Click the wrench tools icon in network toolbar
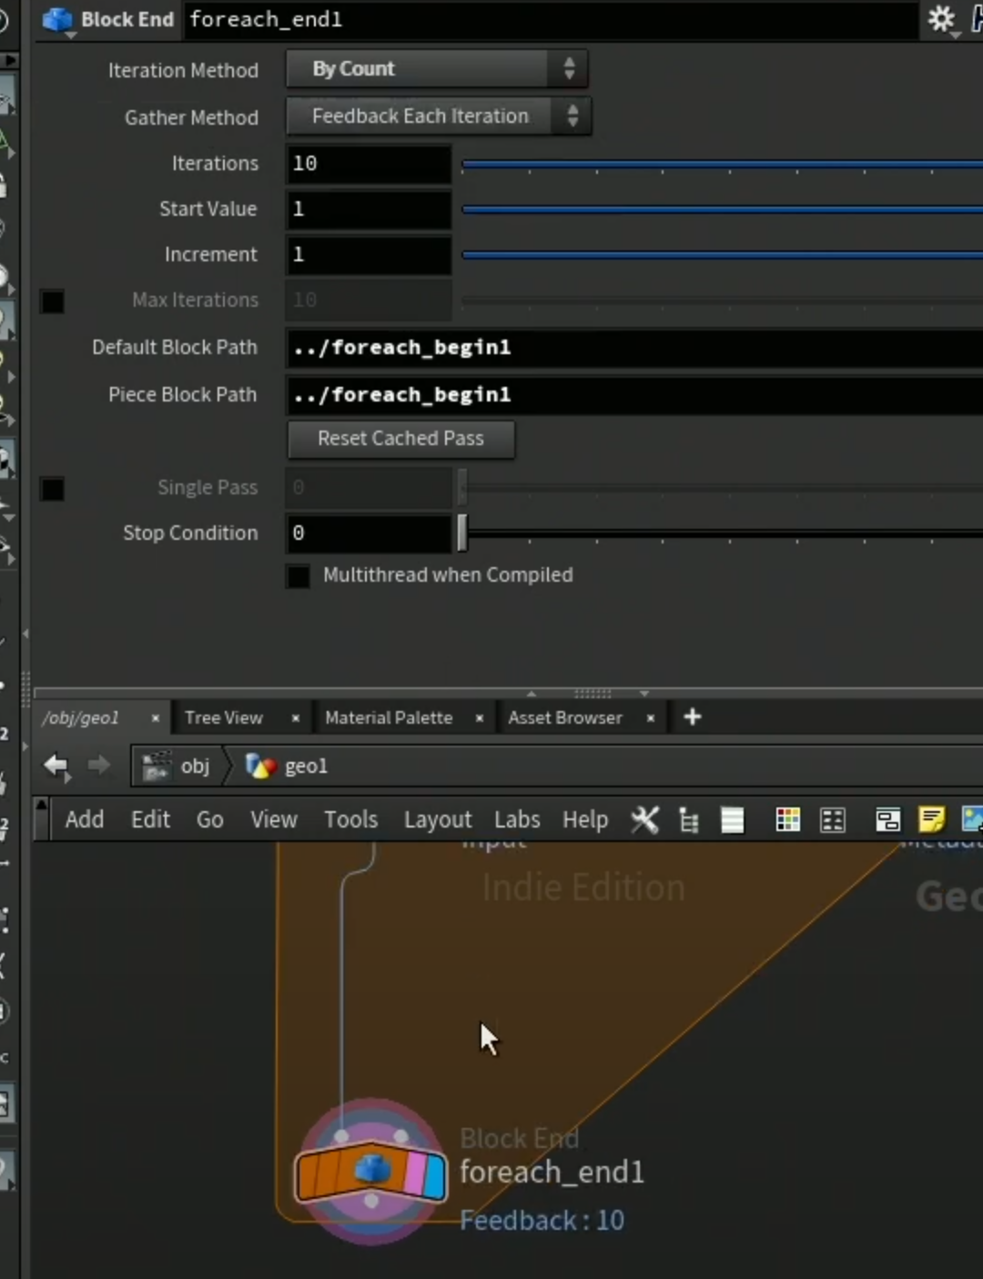The width and height of the screenshot is (983, 1279). tap(644, 819)
